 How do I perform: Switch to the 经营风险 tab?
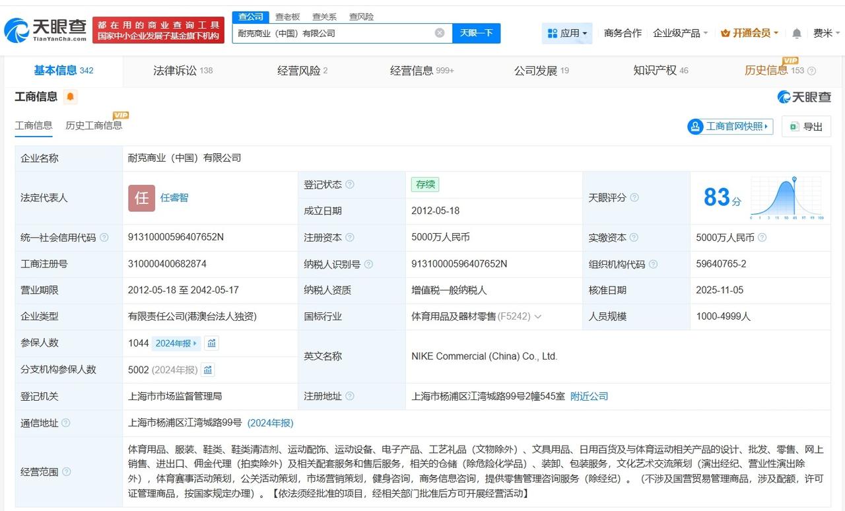pos(302,71)
